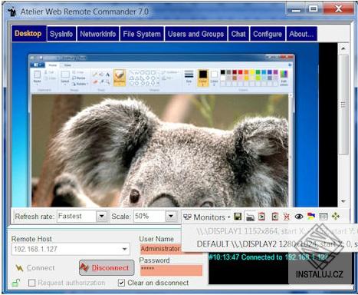Maximize the Remote Commander window
The image size is (358, 295).
pos(314,9)
